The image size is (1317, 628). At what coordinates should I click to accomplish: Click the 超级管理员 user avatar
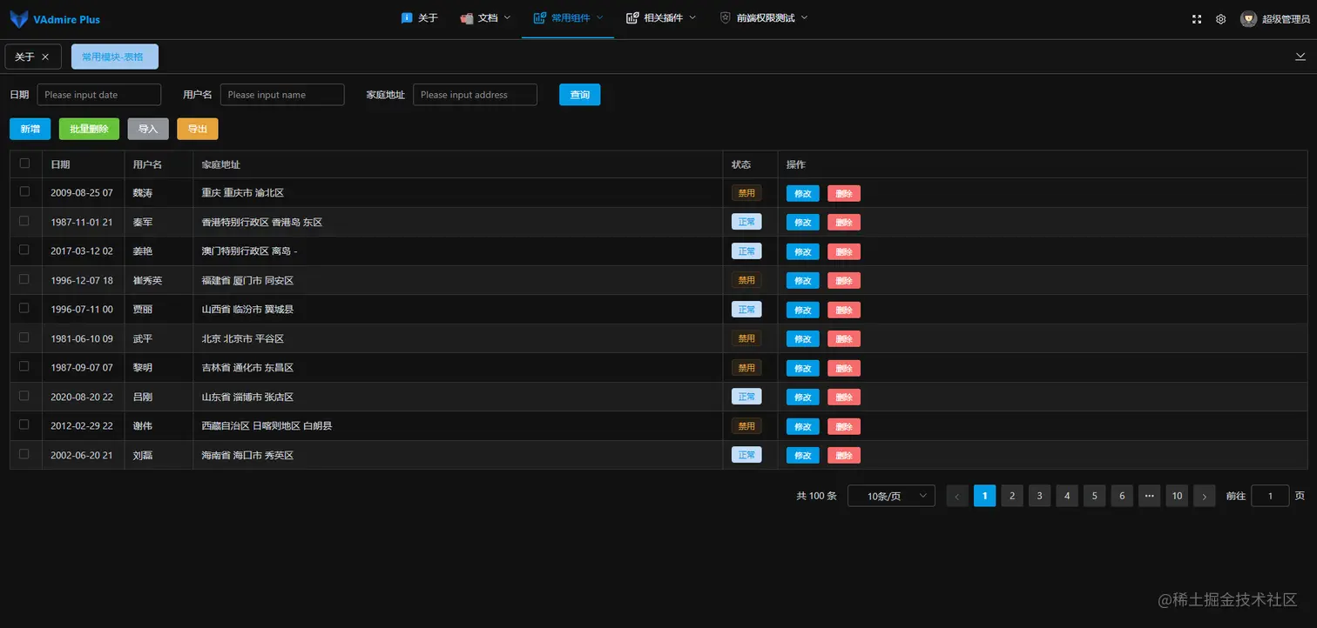[x=1248, y=19]
